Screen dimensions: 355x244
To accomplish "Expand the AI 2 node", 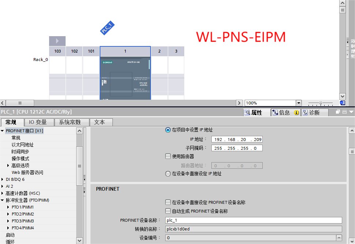I will coord(2,186).
